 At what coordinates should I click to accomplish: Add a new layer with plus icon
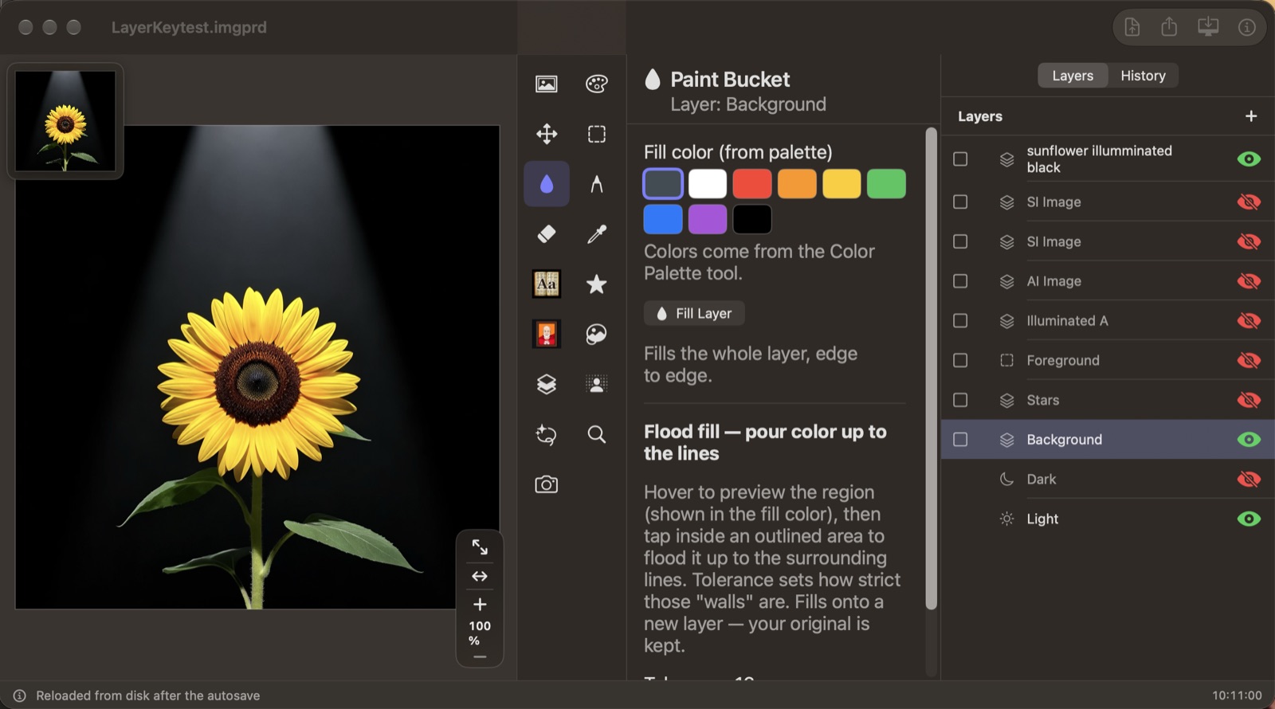[x=1251, y=116]
